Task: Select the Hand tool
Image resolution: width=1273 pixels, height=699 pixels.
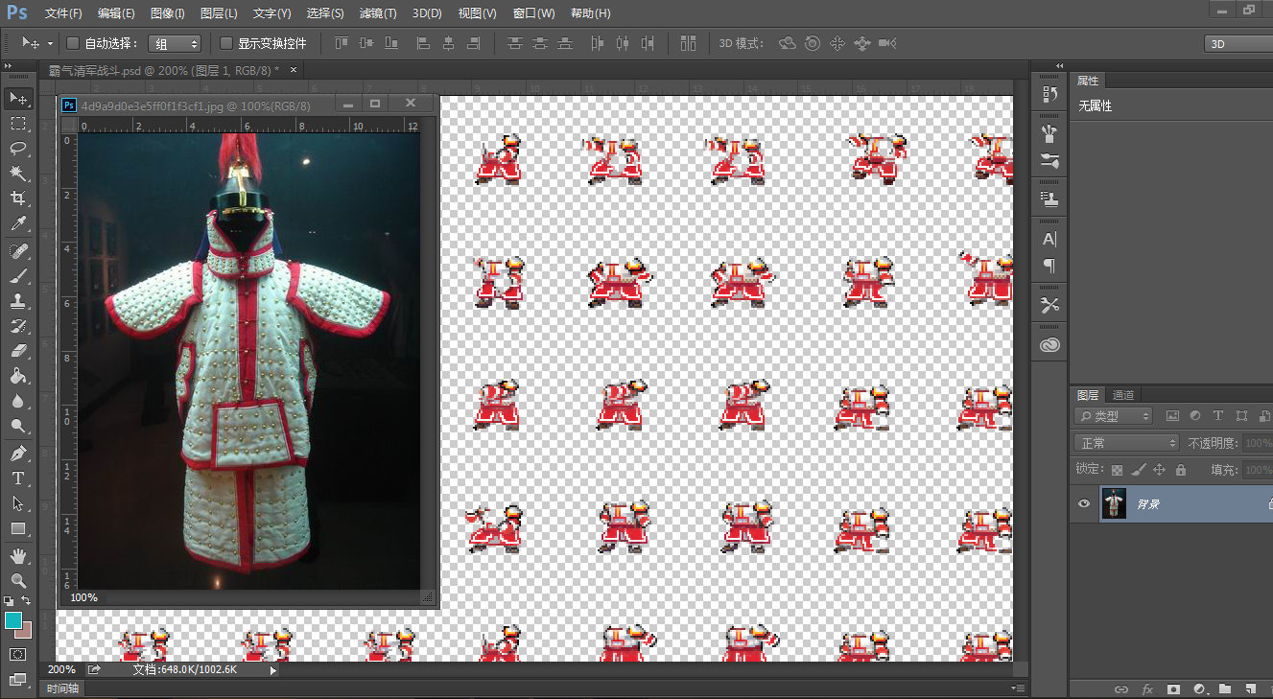Action: point(18,556)
